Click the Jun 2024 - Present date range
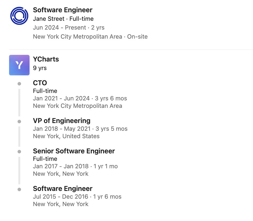The height and width of the screenshot is (221, 253). click(59, 28)
